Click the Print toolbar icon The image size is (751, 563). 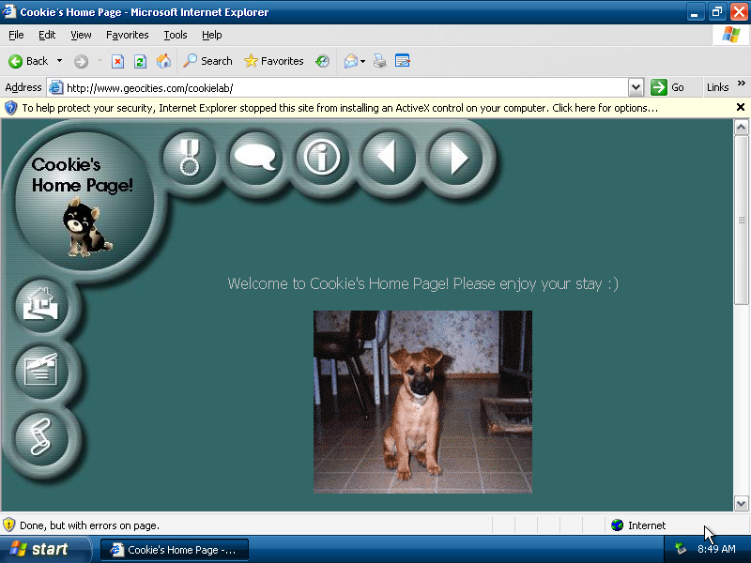coord(379,61)
